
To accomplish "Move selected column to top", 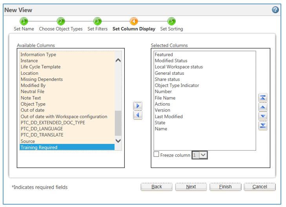I will tap(263, 98).
